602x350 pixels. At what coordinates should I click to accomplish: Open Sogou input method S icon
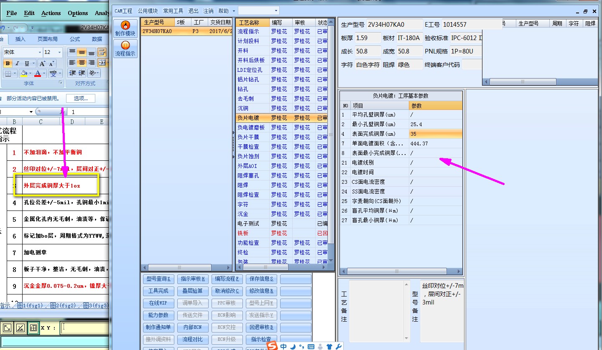point(273,346)
